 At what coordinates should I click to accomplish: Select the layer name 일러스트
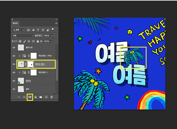29,48
